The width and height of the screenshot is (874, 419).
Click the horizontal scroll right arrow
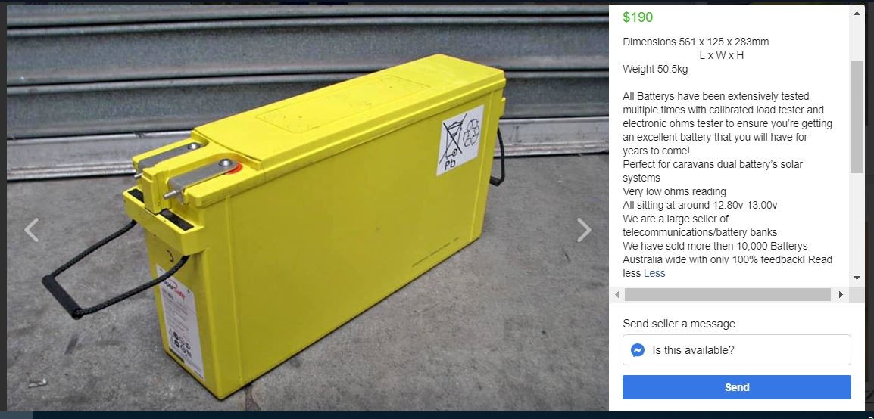pyautogui.click(x=841, y=294)
